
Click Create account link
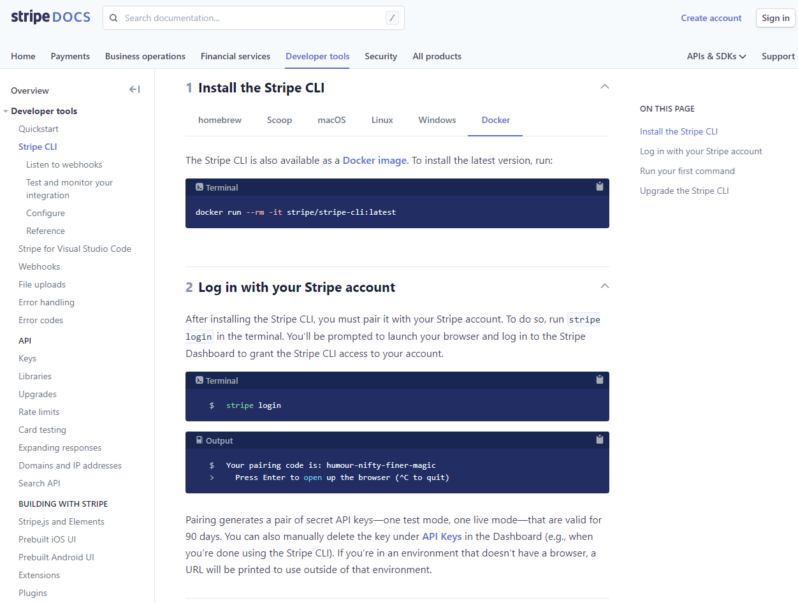point(711,18)
